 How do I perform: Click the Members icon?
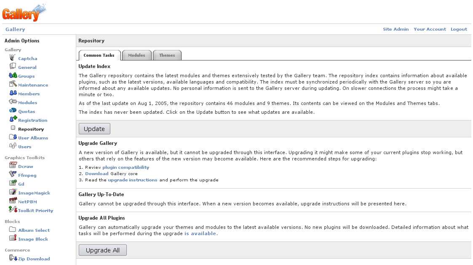tap(13, 93)
